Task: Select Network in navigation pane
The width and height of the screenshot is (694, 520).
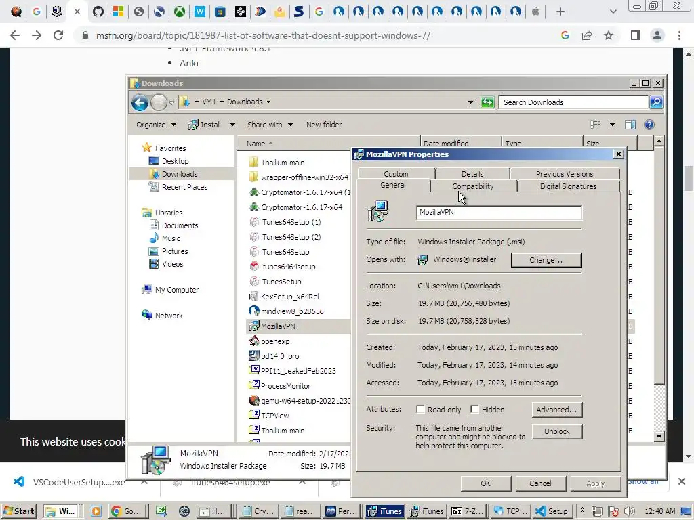Action: pyautogui.click(x=168, y=316)
